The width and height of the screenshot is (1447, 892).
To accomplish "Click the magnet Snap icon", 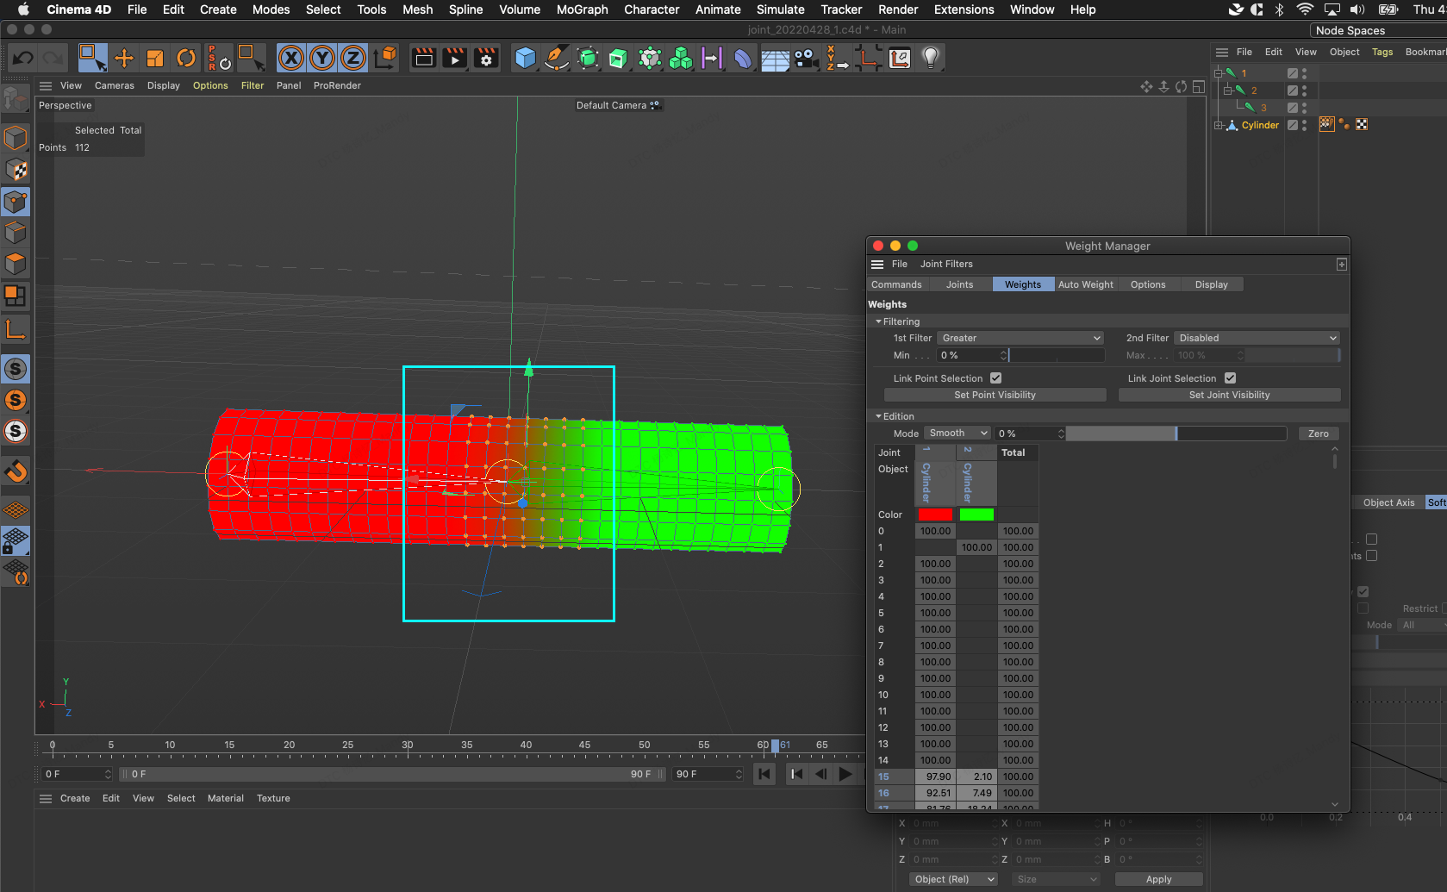I will (16, 471).
